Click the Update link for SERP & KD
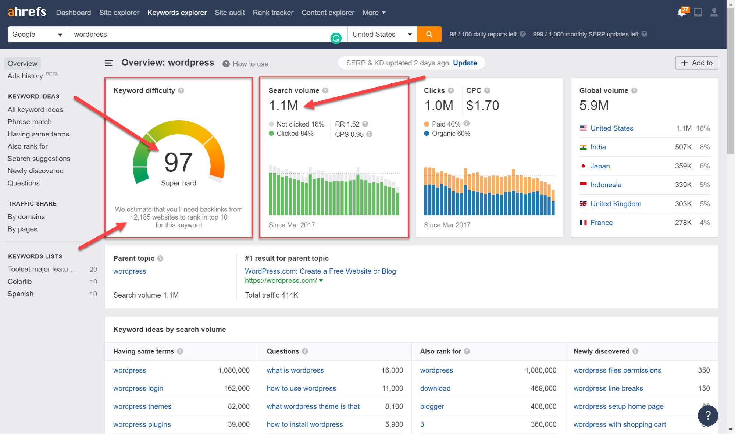The image size is (735, 434). (465, 63)
